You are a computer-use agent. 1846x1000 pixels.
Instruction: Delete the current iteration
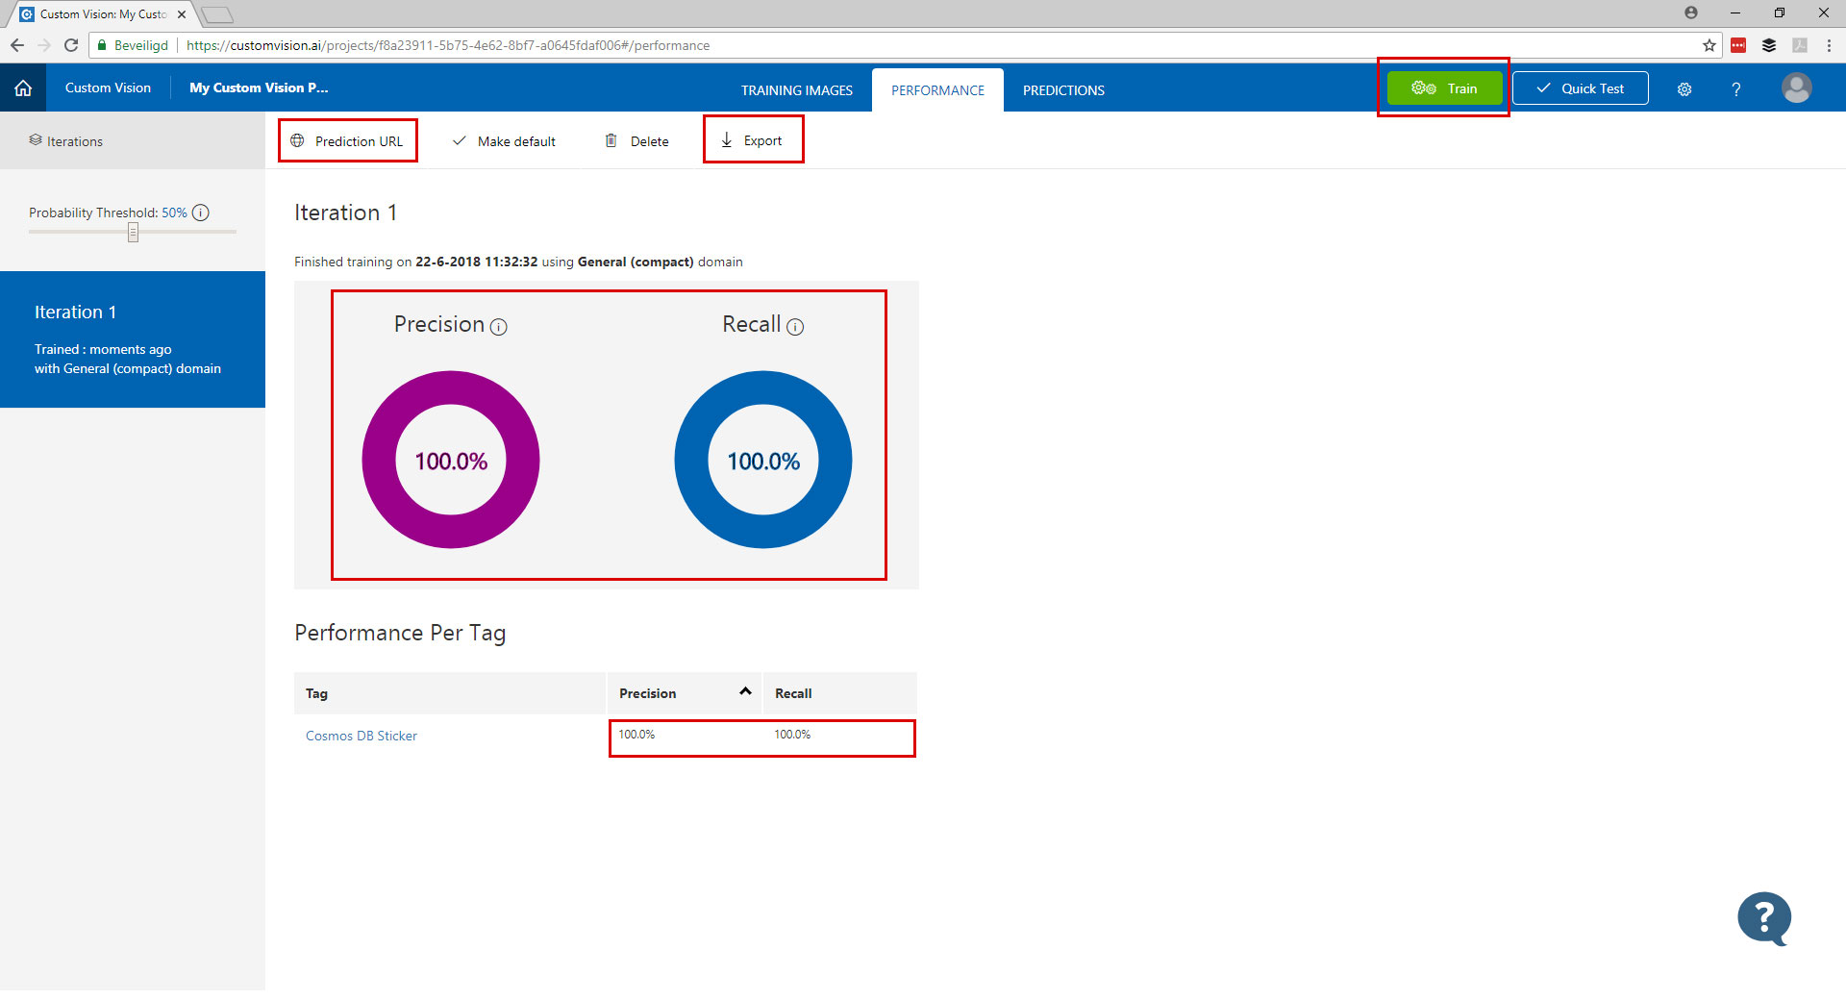(x=636, y=141)
